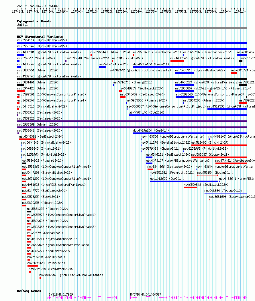Select nsv5986124 (Wu2021) label
The width and height of the screenshot is (255, 301).
pos(115,64)
